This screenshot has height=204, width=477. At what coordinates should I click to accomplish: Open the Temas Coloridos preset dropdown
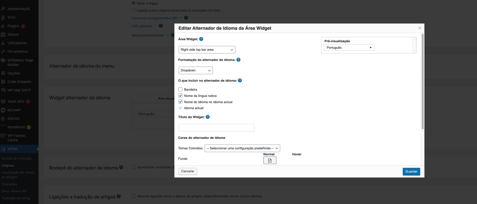(x=242, y=148)
